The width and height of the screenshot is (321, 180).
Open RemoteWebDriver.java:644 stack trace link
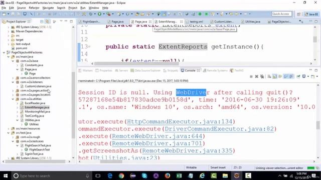click(x=157, y=136)
